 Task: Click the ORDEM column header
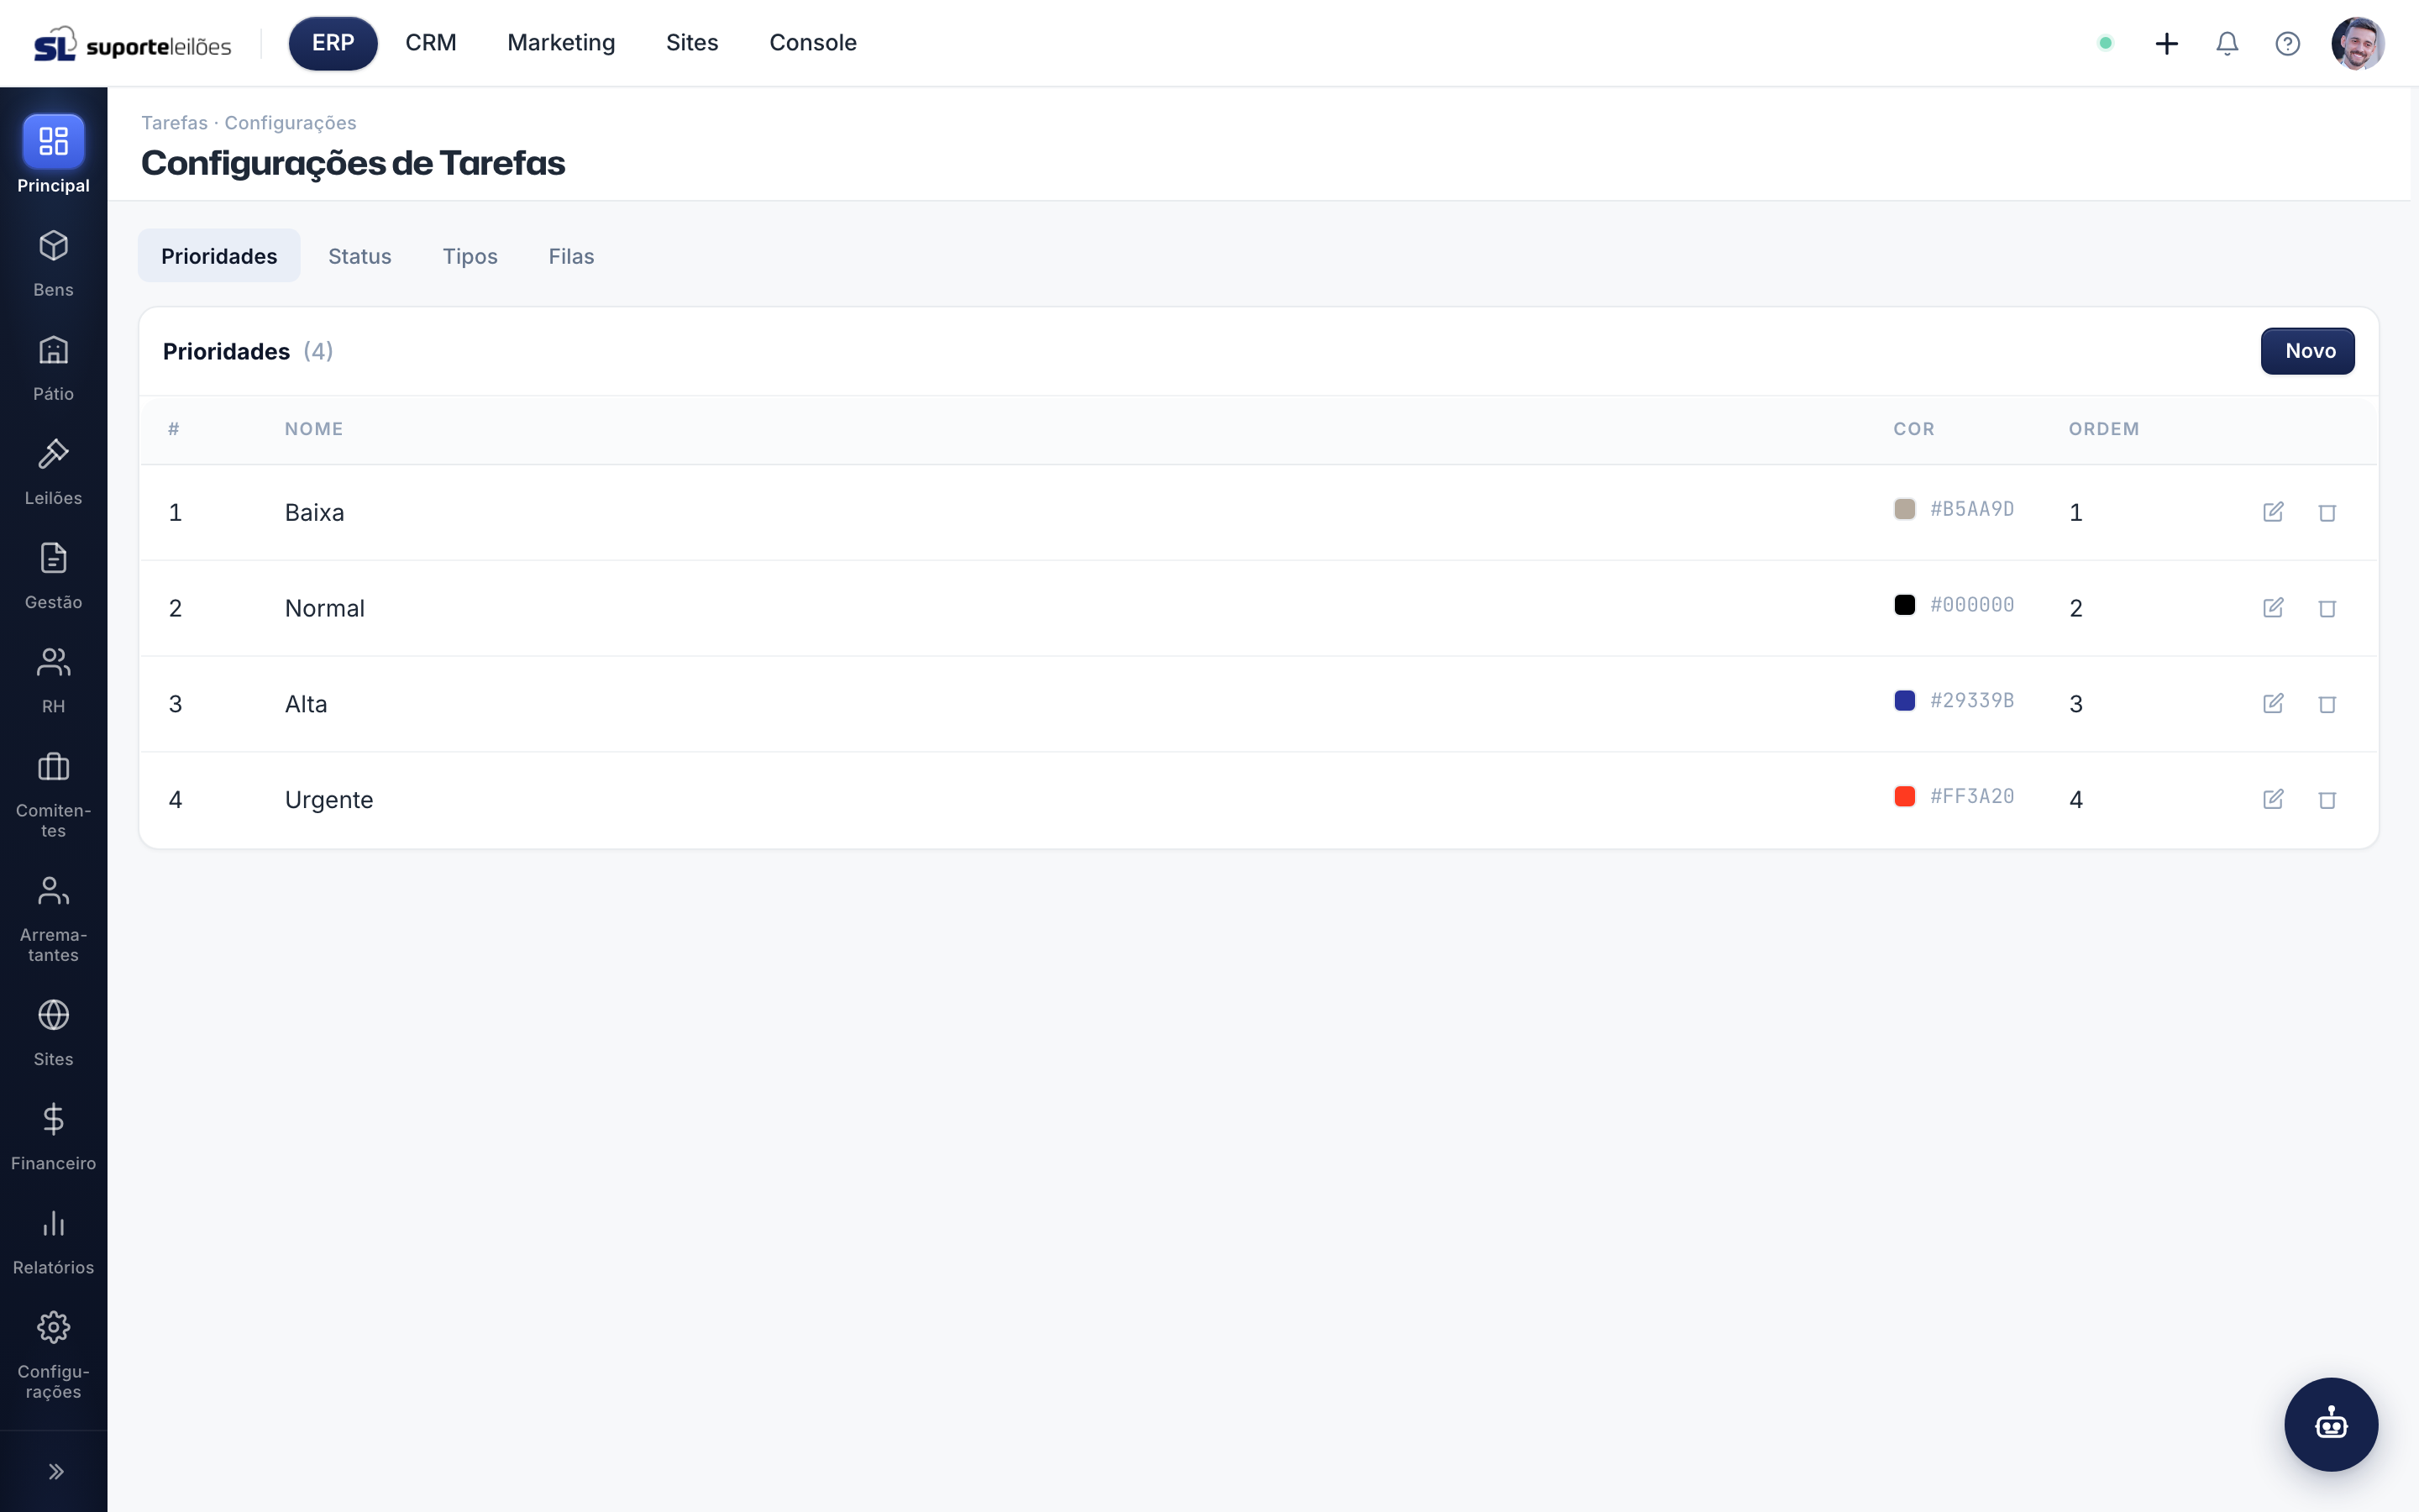tap(2104, 429)
